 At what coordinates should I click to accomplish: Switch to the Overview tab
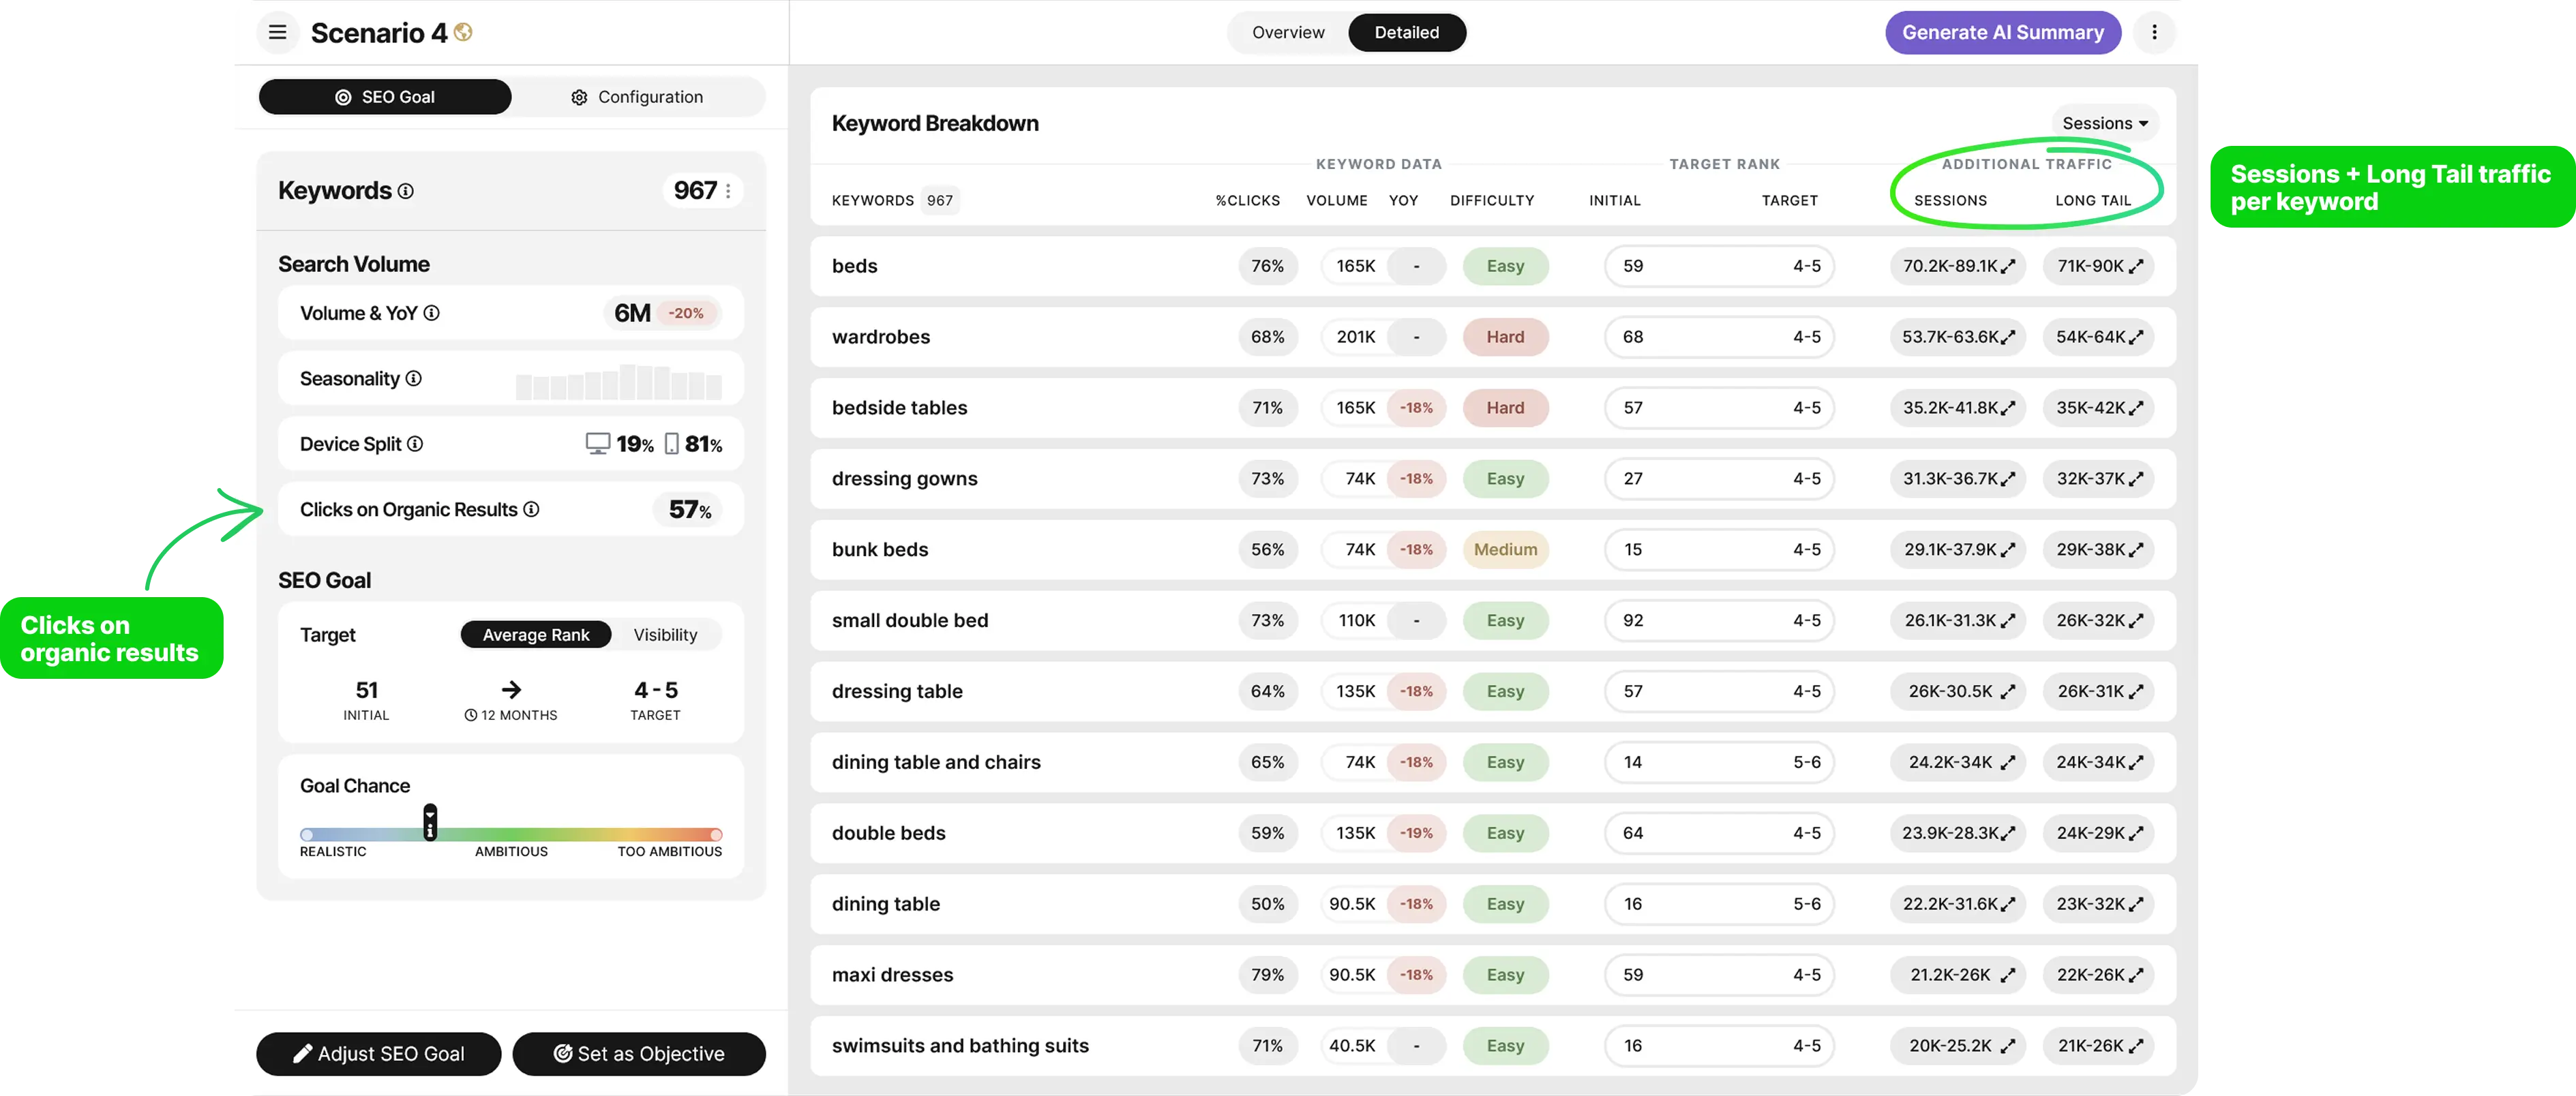(1287, 32)
